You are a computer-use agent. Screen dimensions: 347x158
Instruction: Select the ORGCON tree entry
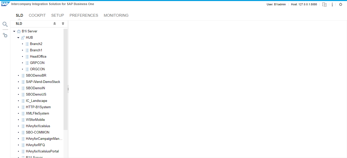coord(37,69)
